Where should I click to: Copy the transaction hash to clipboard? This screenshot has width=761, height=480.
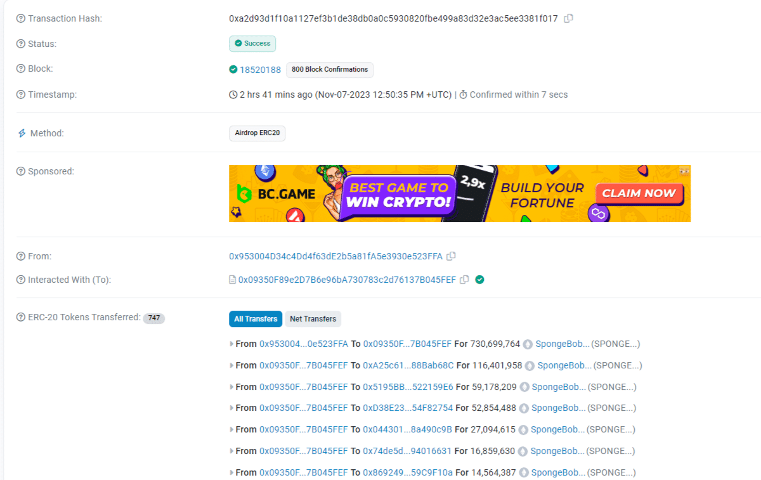click(568, 18)
